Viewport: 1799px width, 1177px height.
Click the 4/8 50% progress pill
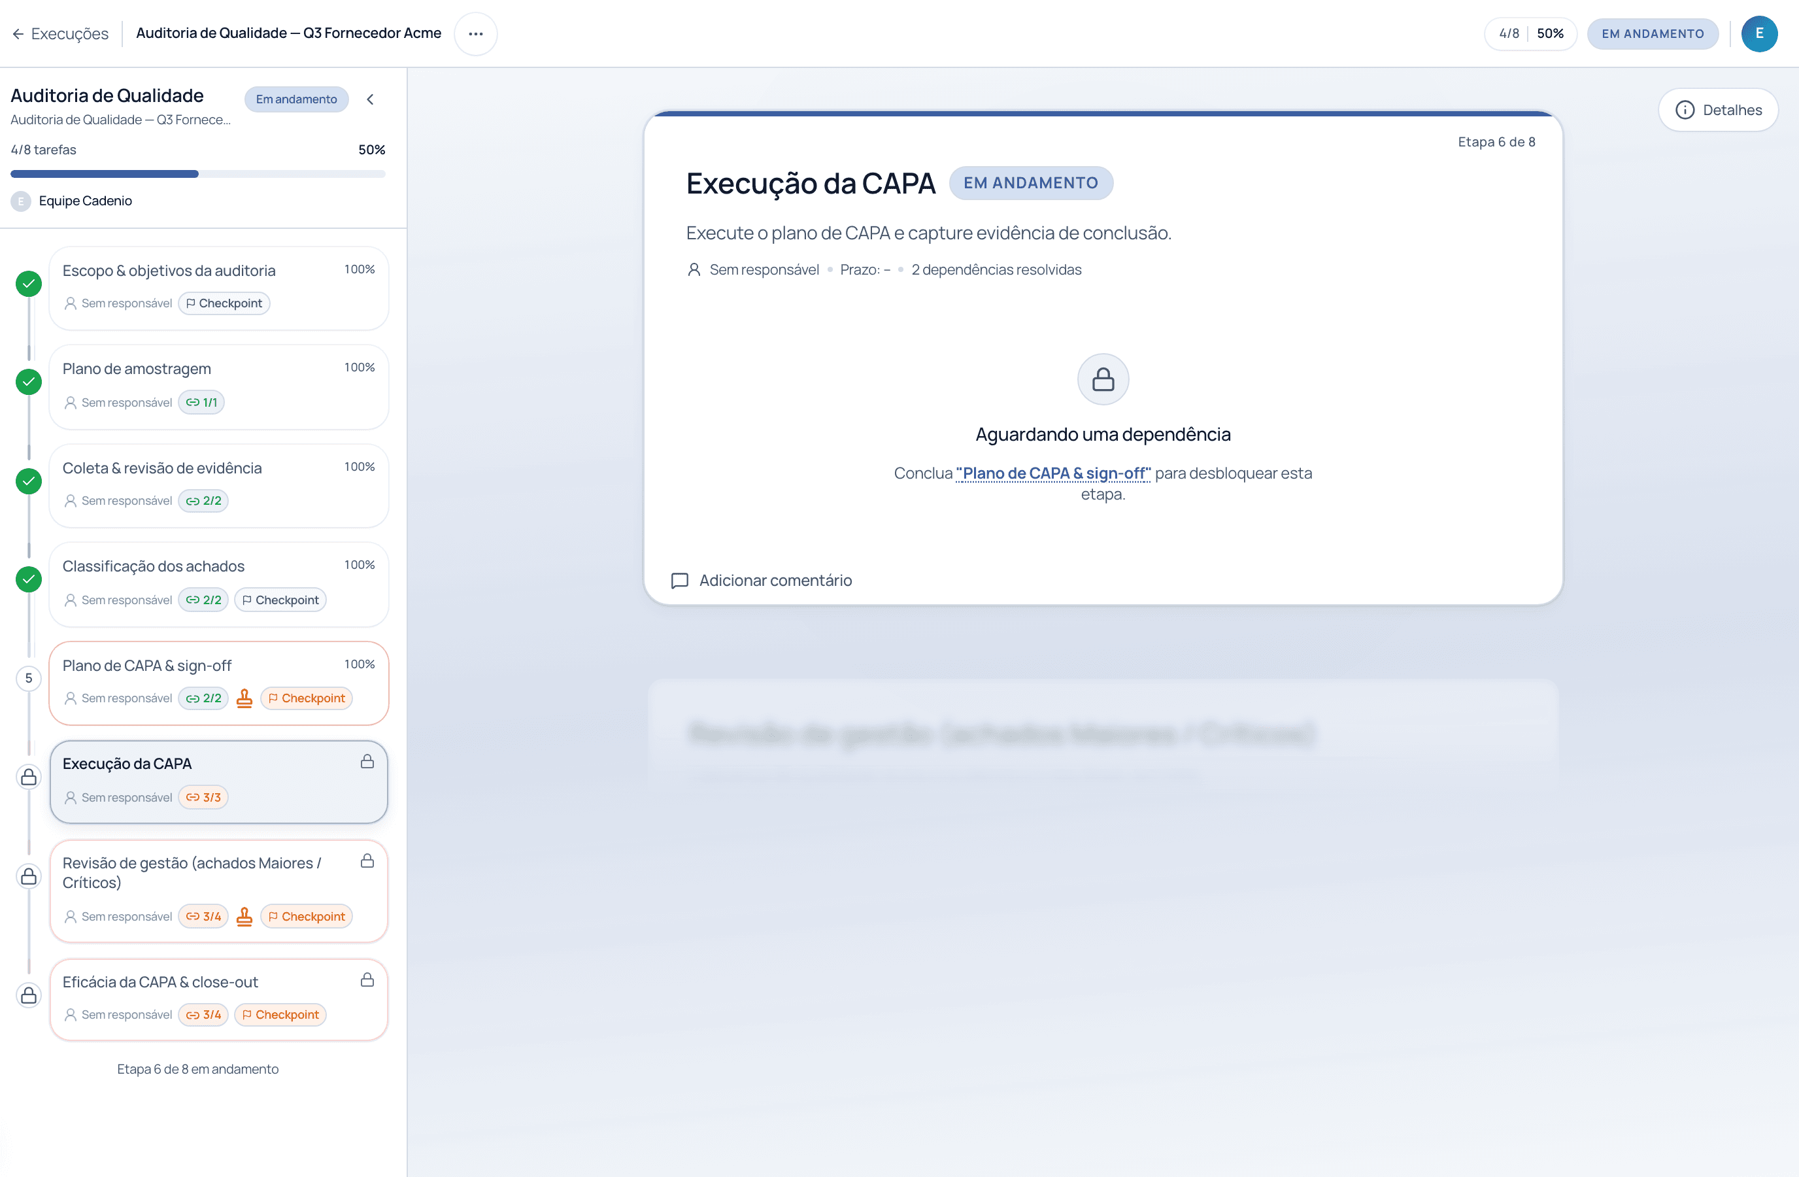[x=1531, y=33]
